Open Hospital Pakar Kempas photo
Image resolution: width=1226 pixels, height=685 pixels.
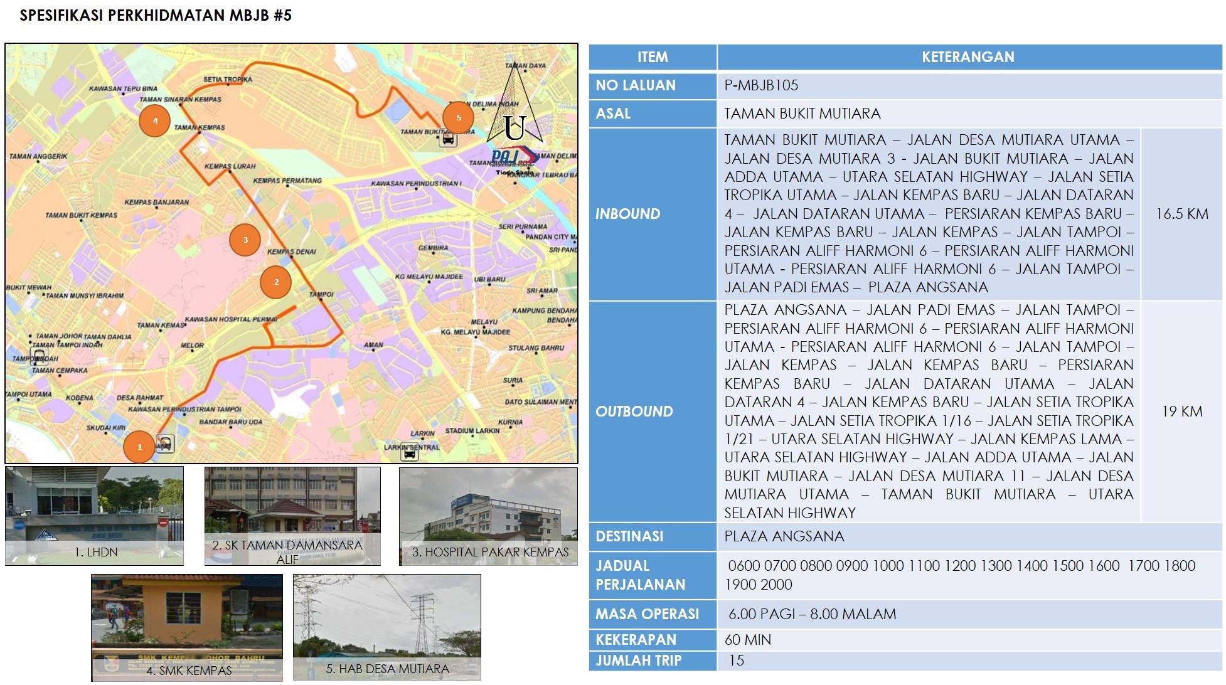point(488,516)
